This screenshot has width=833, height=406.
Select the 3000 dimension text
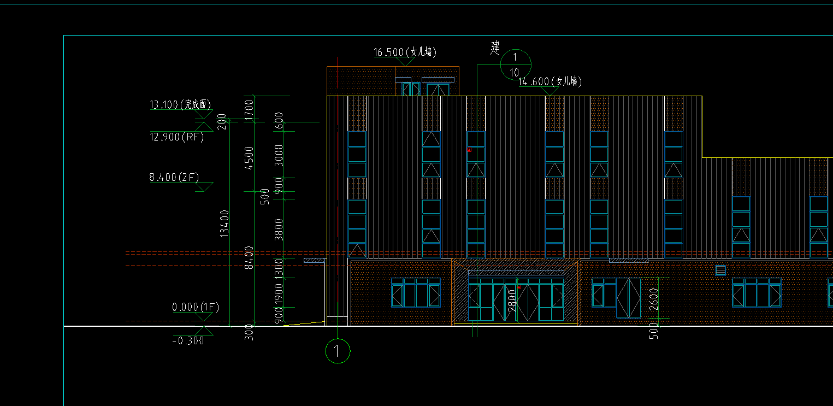click(279, 156)
